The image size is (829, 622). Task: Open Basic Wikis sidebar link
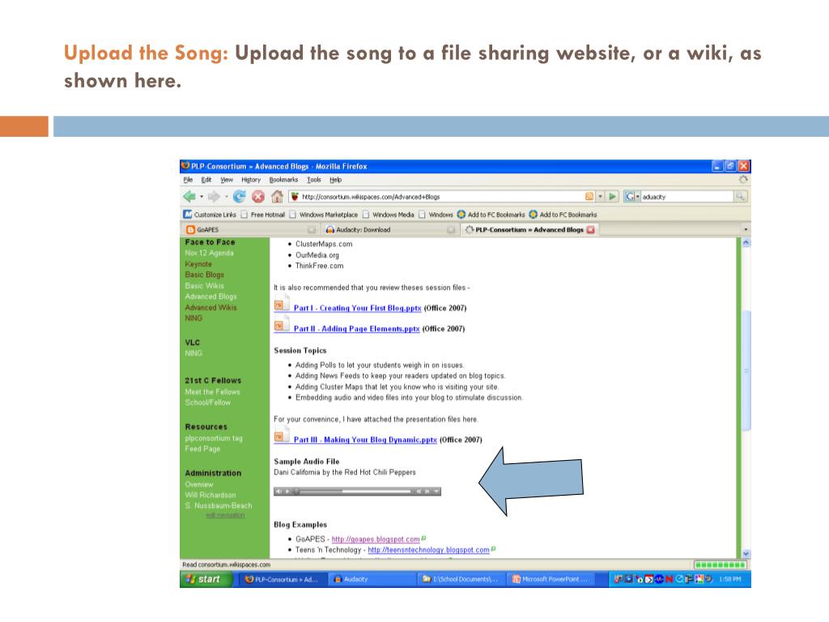204,286
